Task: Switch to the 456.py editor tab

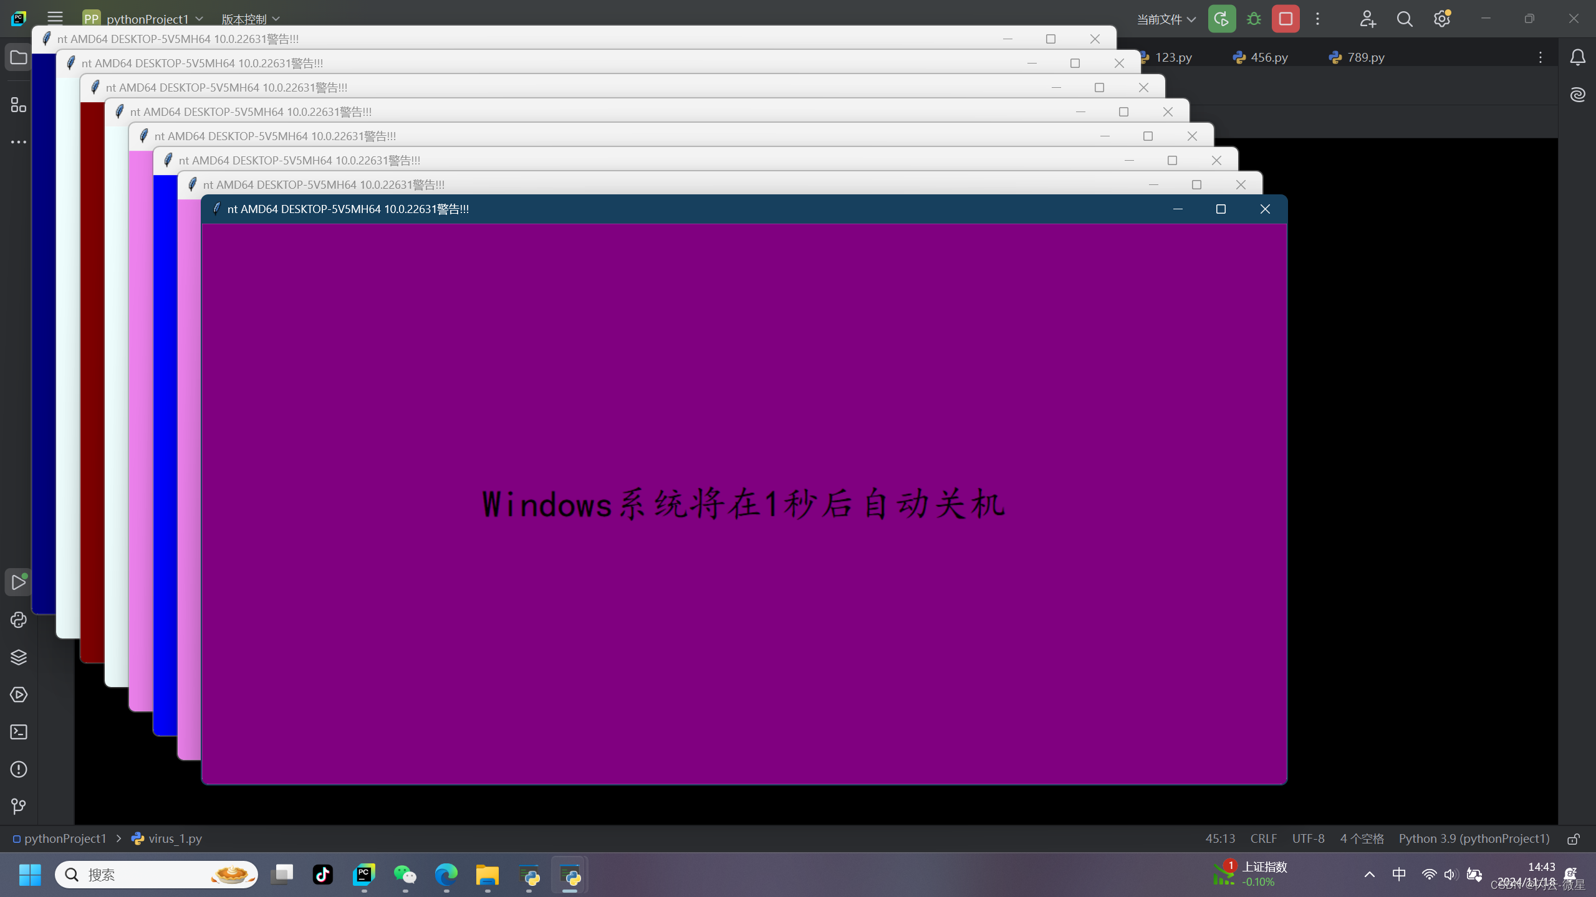Action: point(1260,57)
